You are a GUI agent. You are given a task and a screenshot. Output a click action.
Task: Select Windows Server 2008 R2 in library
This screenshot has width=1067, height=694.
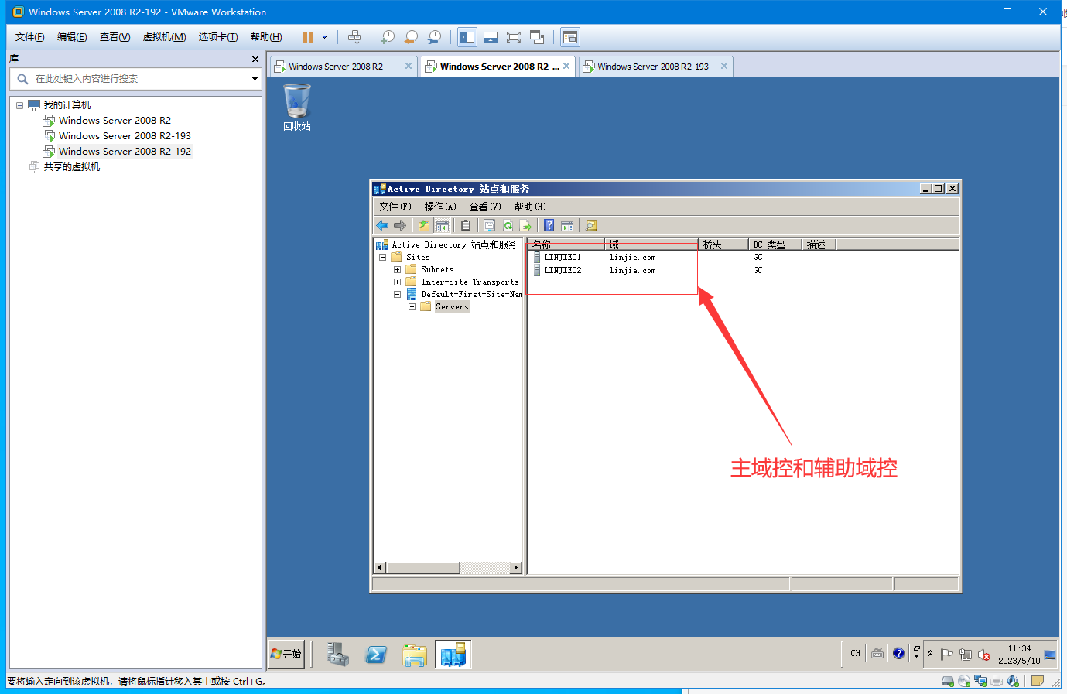[x=115, y=121]
